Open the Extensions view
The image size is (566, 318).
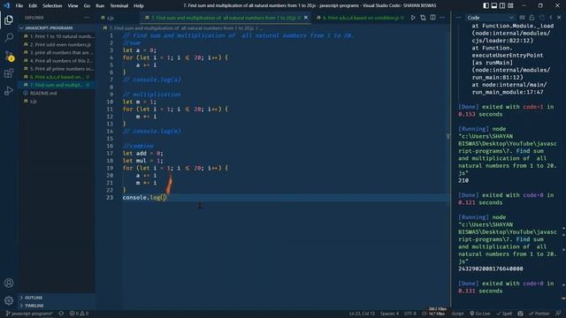tap(9, 73)
